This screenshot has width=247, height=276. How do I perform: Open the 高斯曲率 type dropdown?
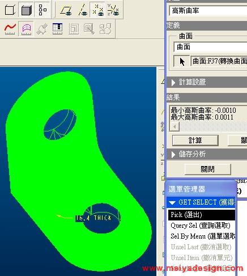coord(208,11)
